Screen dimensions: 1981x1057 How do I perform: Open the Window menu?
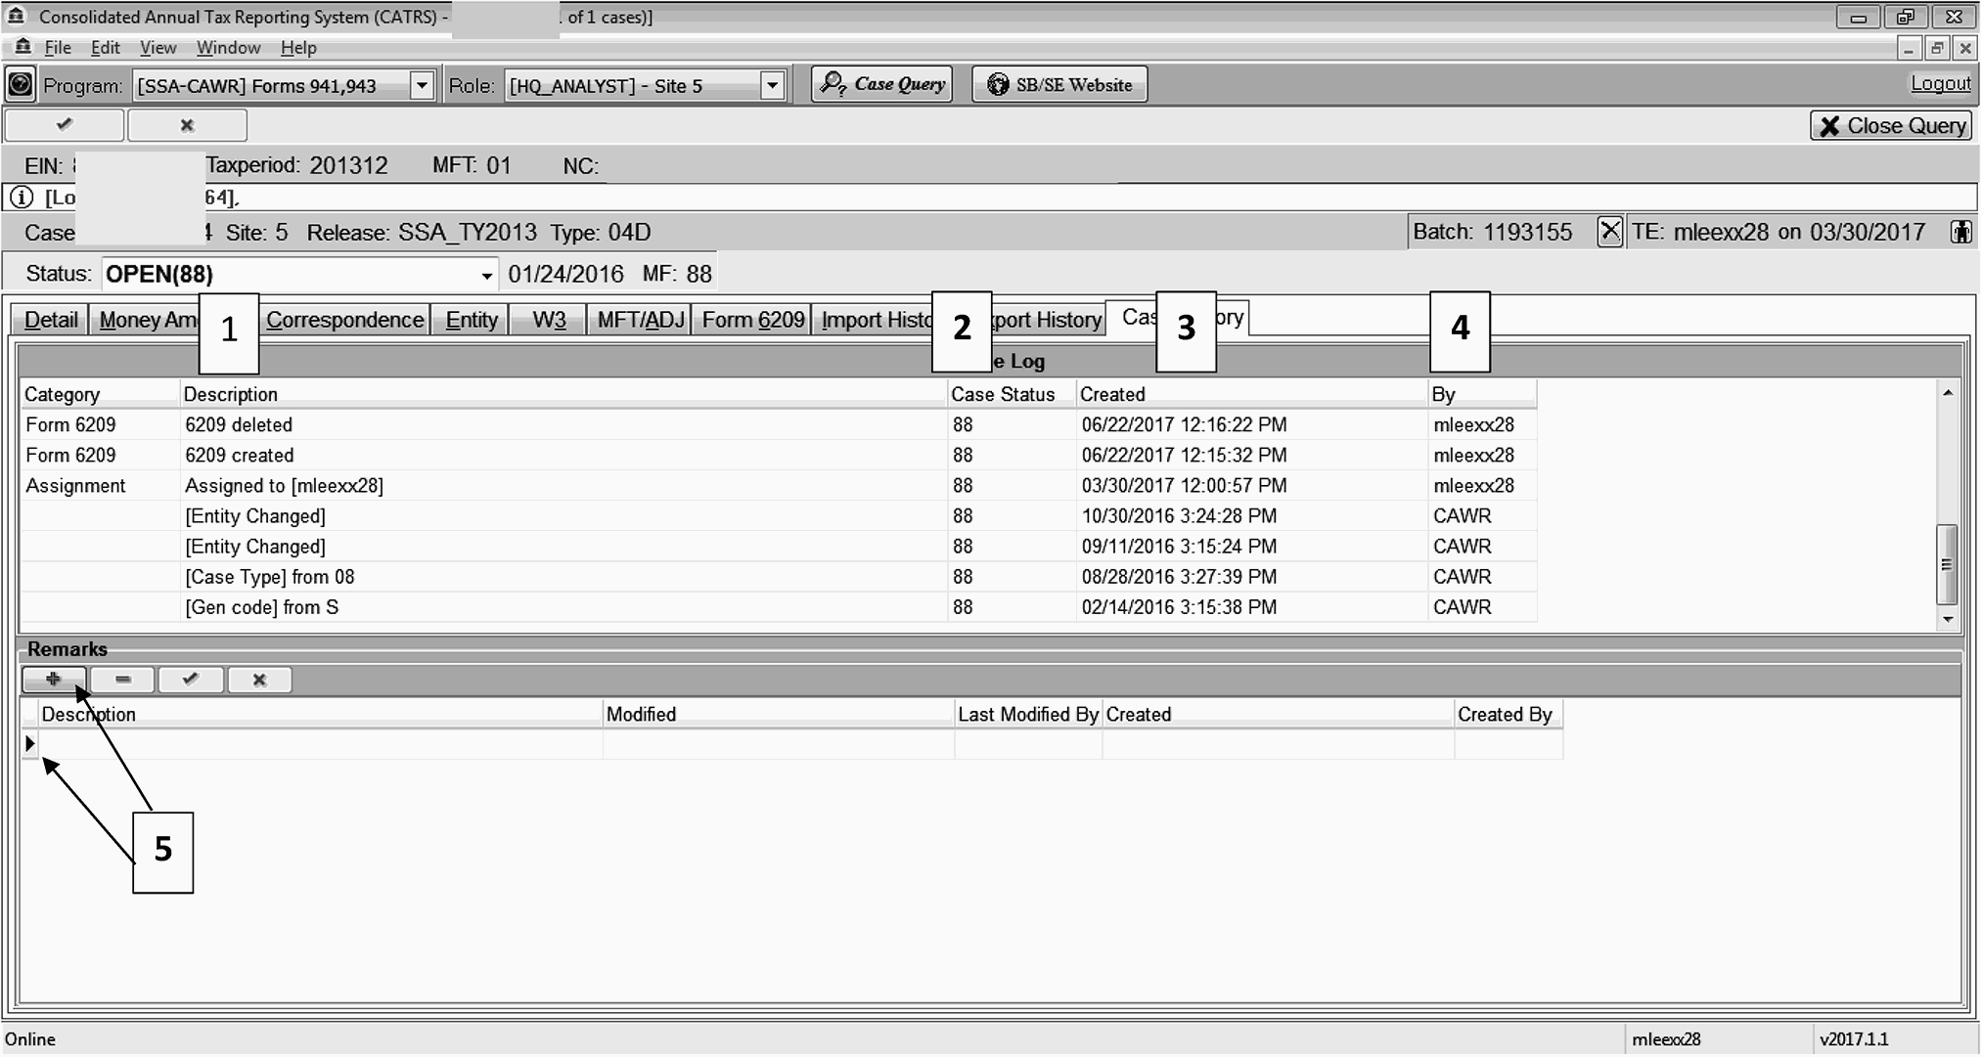228,47
